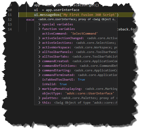This screenshot has height=133, width=143.
Task: Click the 'ui' variable on line 10
Action: coord(36,10)
